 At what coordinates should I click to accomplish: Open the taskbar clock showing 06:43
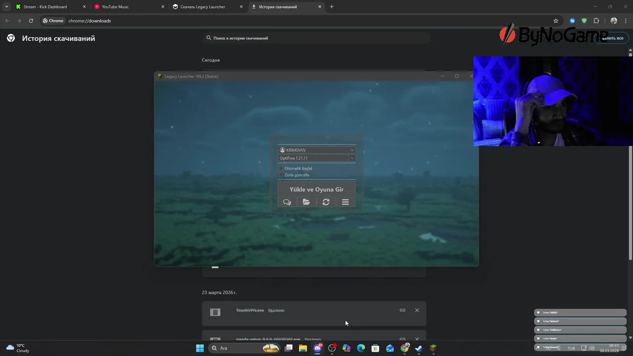coord(609,348)
